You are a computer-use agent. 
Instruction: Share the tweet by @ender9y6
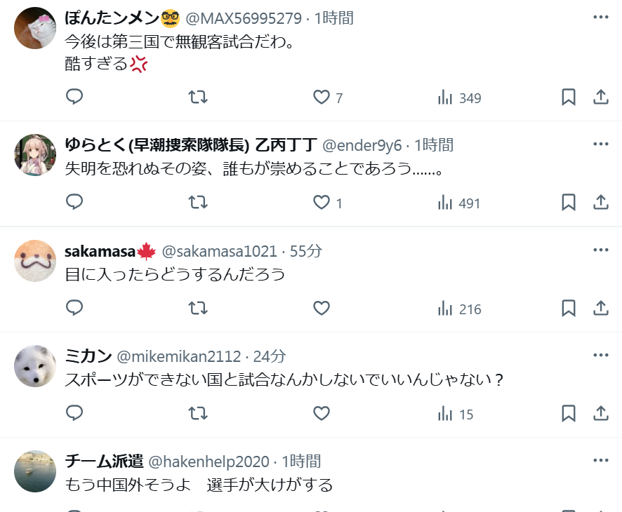600,202
